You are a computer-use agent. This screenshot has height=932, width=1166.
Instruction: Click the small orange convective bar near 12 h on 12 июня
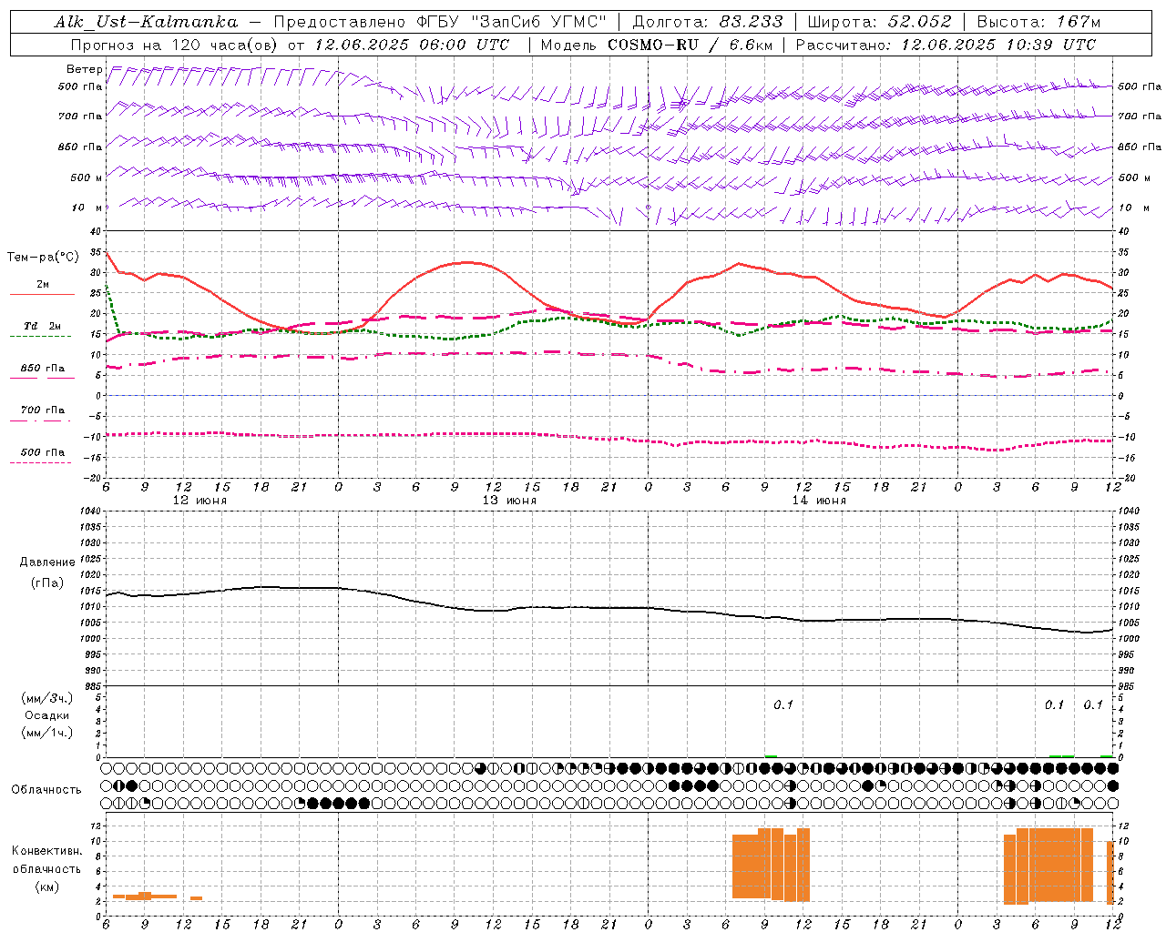[x=196, y=898]
